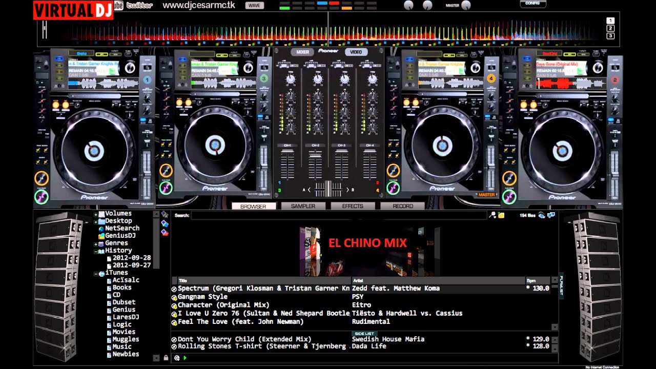Select the red deck 2 number button
This screenshot has width=656, height=369.
(615, 80)
